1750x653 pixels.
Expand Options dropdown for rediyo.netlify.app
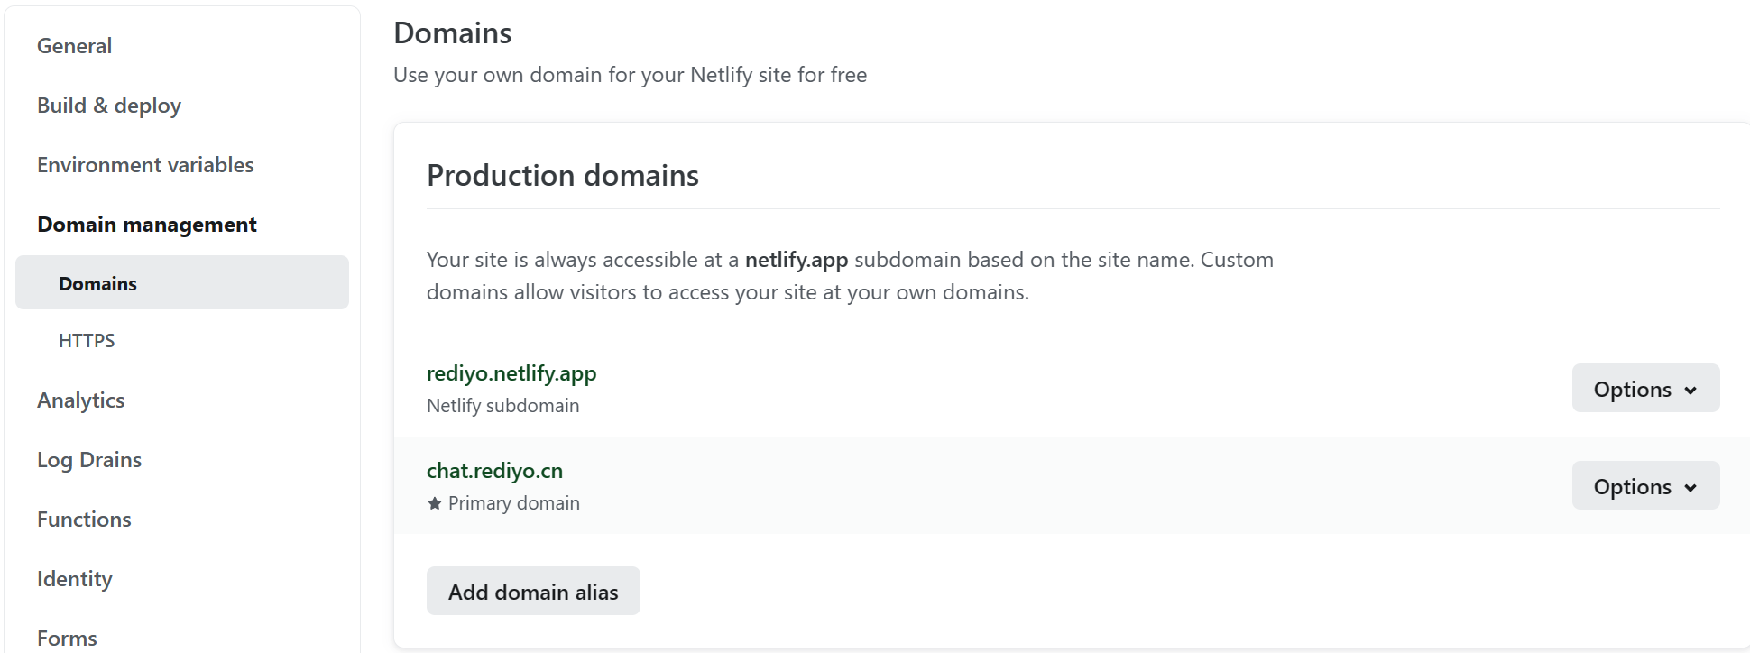pyautogui.click(x=1644, y=389)
